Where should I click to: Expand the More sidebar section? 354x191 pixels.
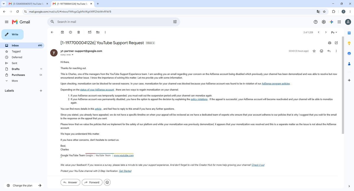pyautogui.click(x=22, y=81)
